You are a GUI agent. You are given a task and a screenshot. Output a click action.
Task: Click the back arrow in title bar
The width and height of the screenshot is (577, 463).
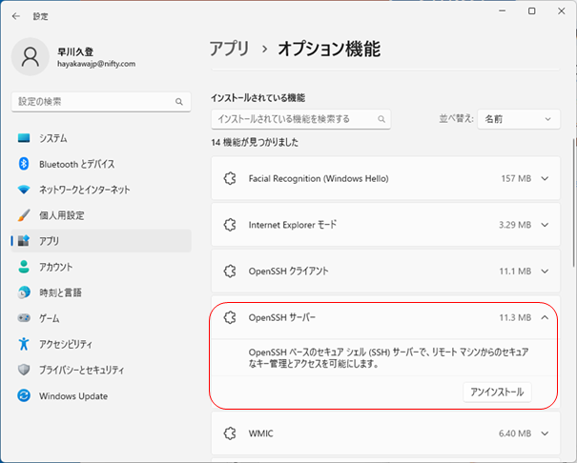pyautogui.click(x=16, y=15)
